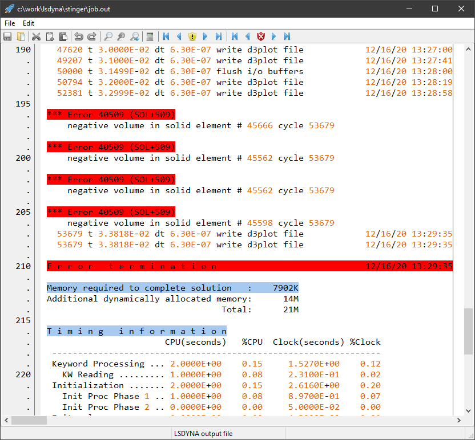The width and height of the screenshot is (475, 440).
Task: Click the timestamp 13:27:00 on line 190
Action: 432,50
